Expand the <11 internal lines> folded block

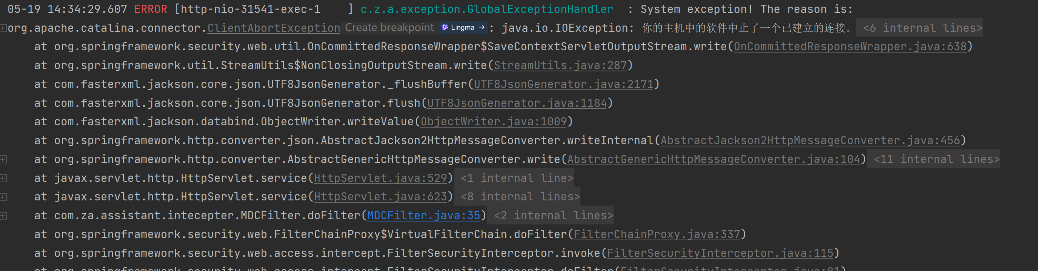click(x=936, y=159)
